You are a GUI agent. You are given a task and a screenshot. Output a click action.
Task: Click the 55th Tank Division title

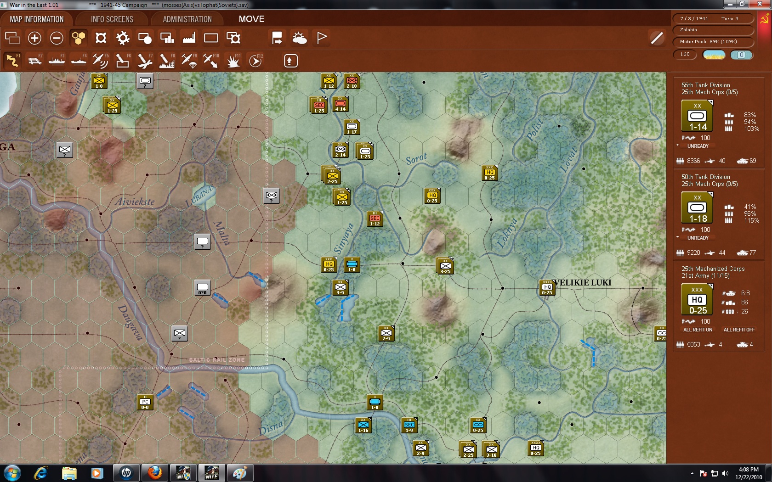(x=705, y=85)
